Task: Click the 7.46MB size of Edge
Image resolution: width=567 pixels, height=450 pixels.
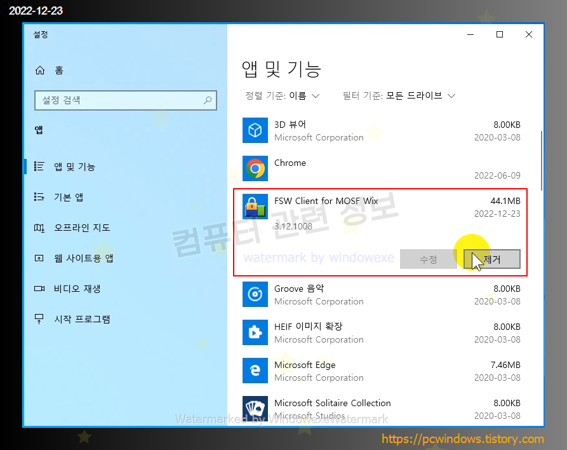Action: tap(505, 365)
